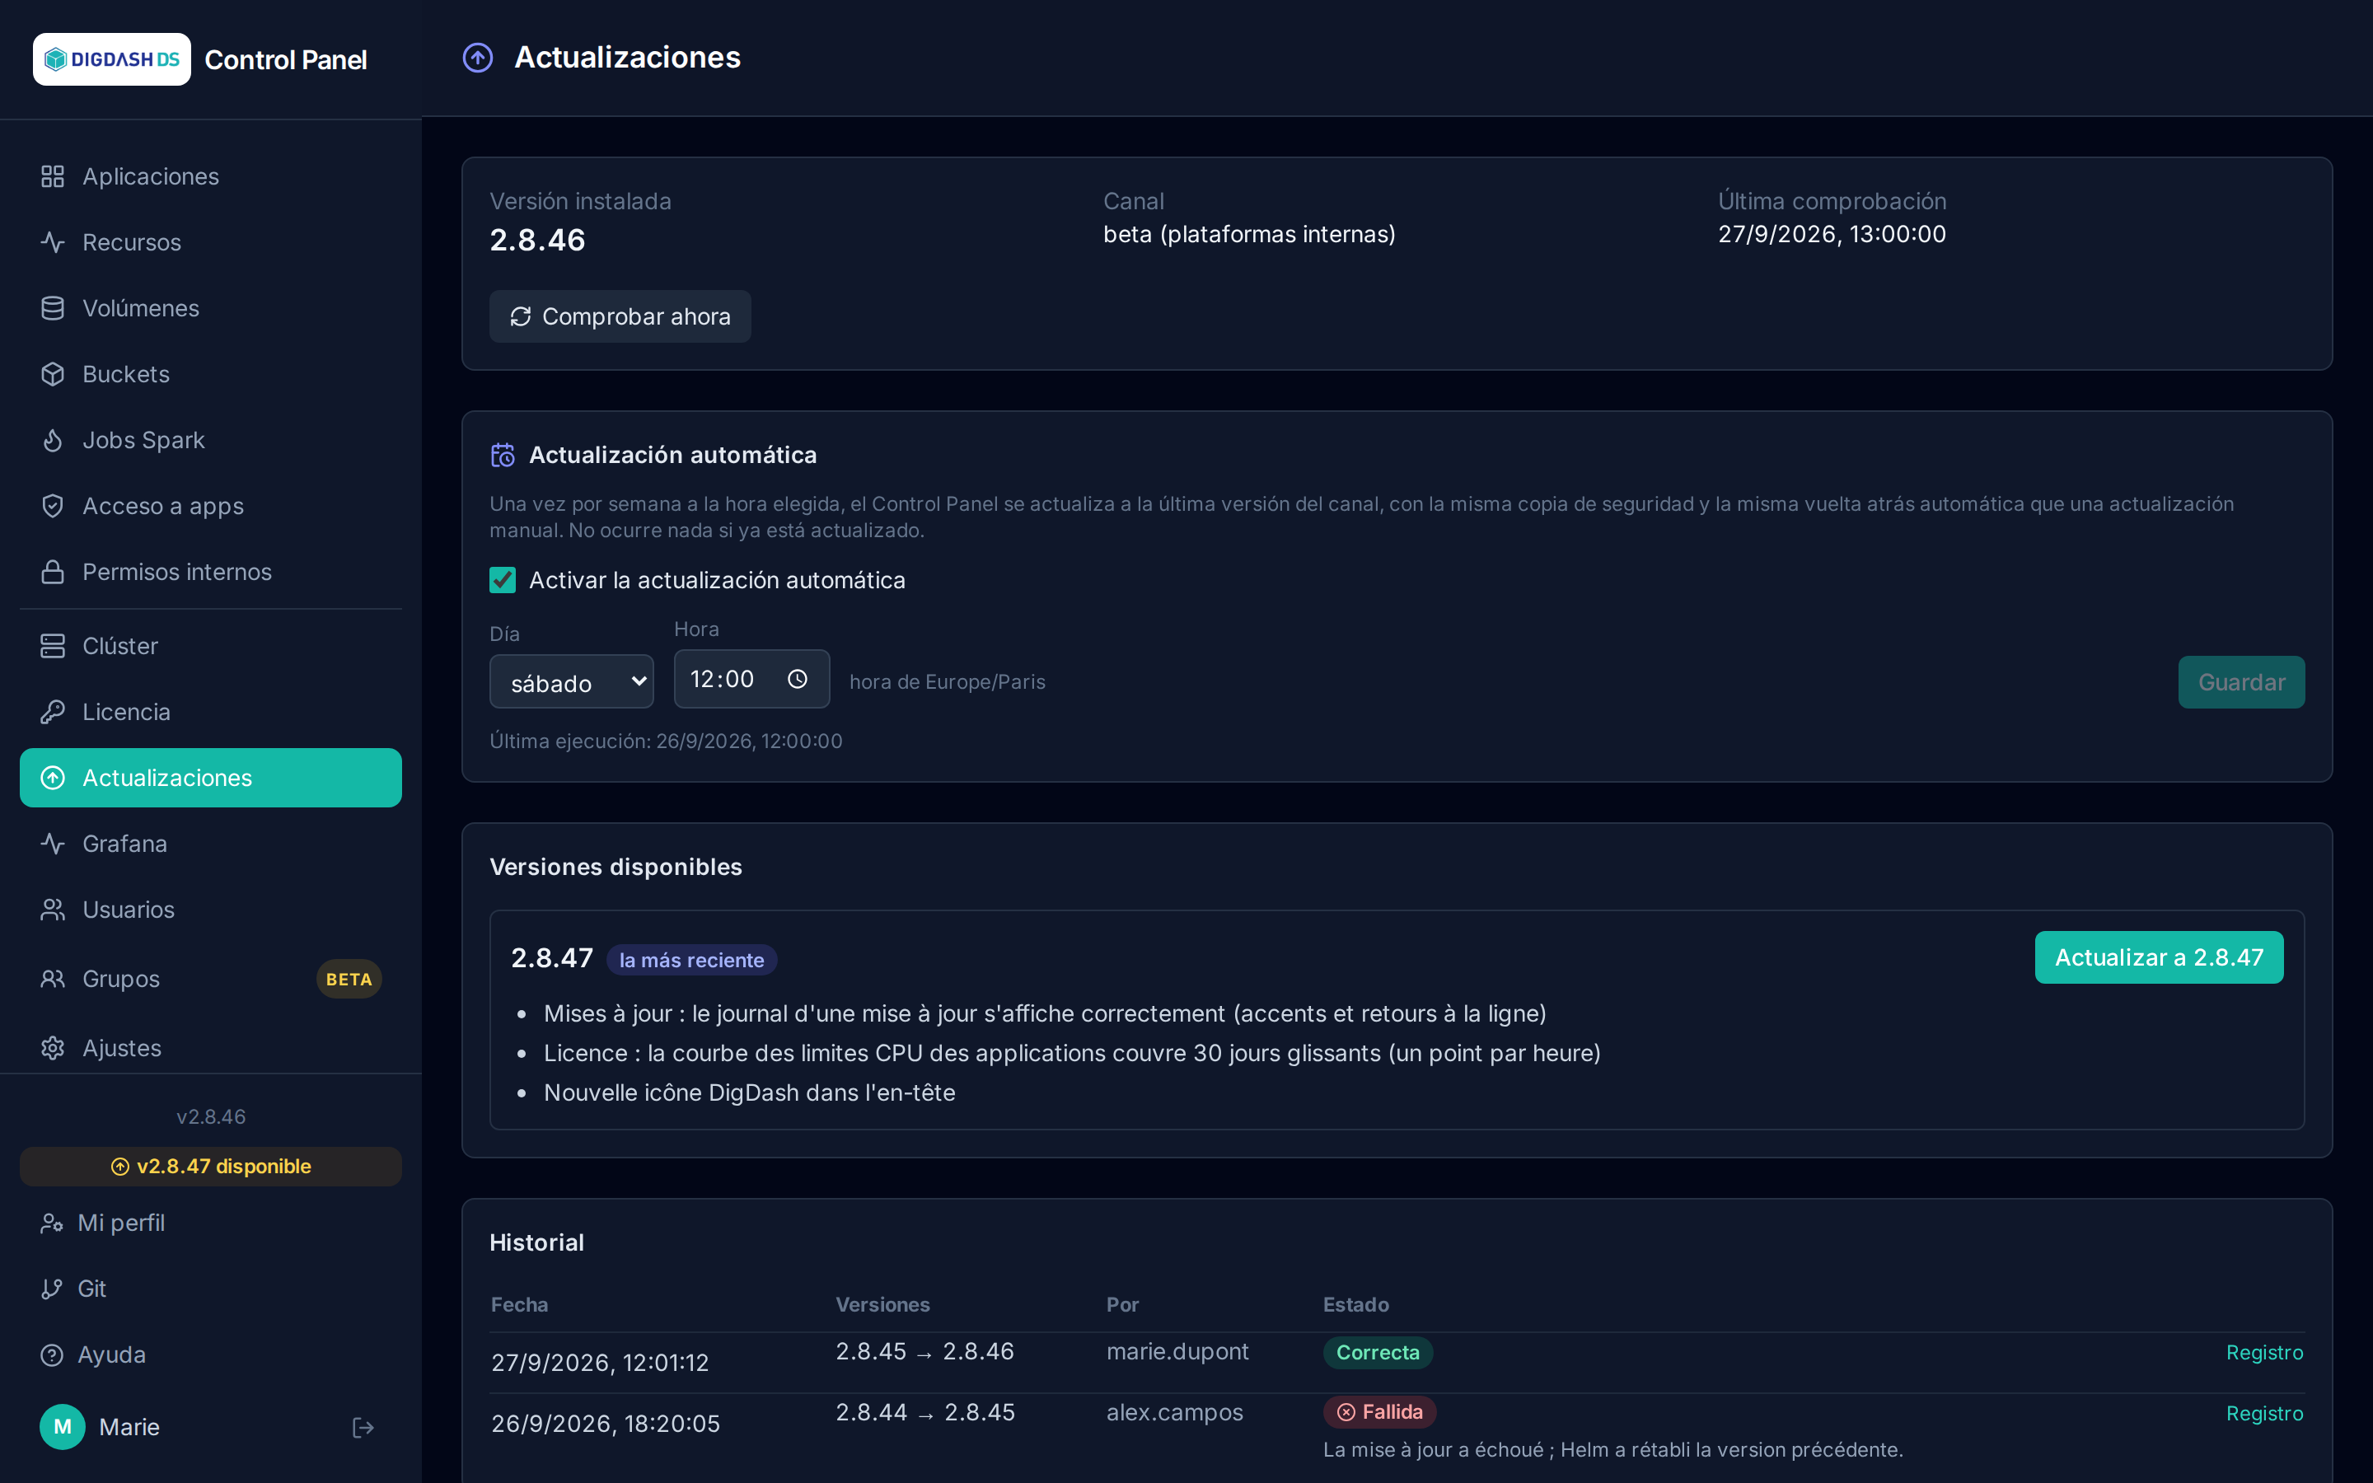Click the Acceso a apps shield icon
Screen dimensions: 2373x1483
tap(53, 506)
